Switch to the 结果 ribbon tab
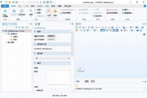Viewport: 147px width, 98px height. tap(60, 6)
